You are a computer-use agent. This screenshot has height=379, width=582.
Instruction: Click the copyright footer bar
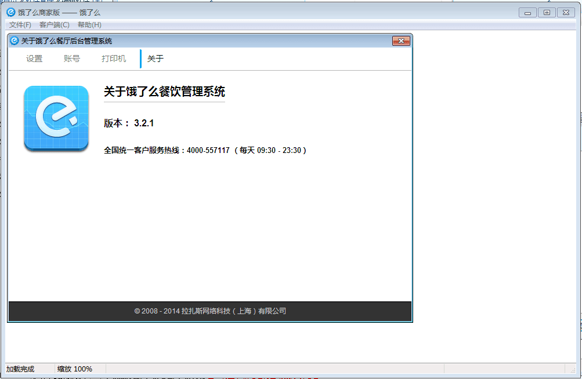point(210,311)
